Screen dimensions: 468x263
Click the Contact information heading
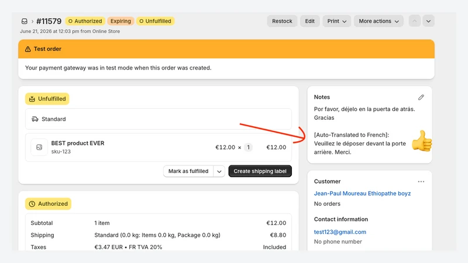[x=341, y=219]
